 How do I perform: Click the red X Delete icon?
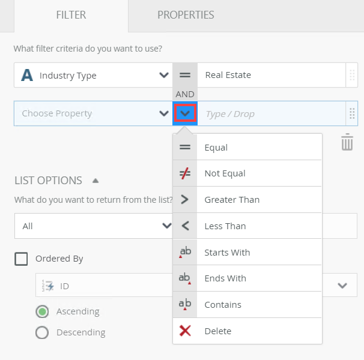pos(185,331)
